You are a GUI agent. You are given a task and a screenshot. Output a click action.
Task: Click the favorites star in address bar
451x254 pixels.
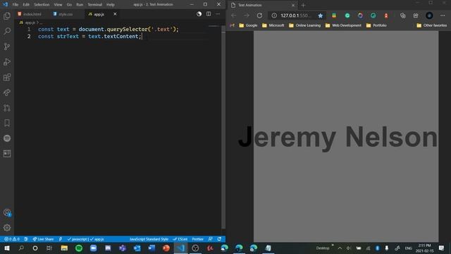pyautogui.click(x=321, y=16)
